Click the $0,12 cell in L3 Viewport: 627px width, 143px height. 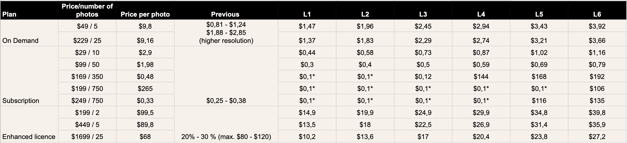[423, 76]
